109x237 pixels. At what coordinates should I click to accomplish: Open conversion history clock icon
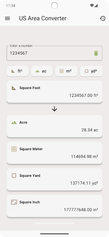pyautogui.click(x=103, y=18)
